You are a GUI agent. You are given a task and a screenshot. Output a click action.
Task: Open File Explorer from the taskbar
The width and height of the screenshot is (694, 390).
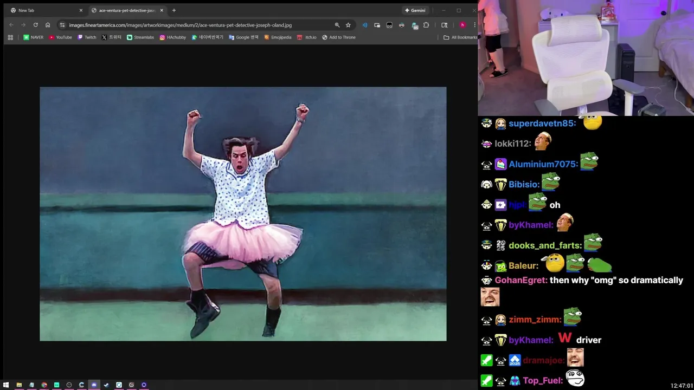pos(19,385)
